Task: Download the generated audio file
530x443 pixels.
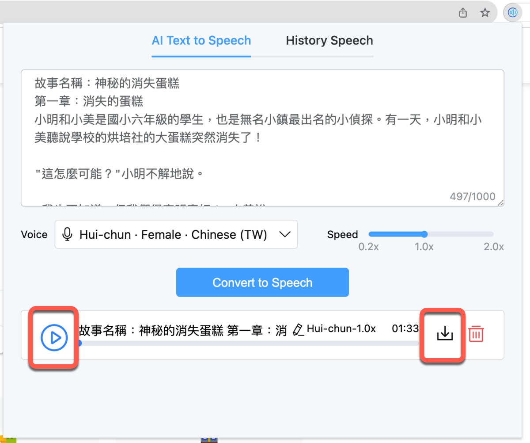Action: (x=445, y=334)
